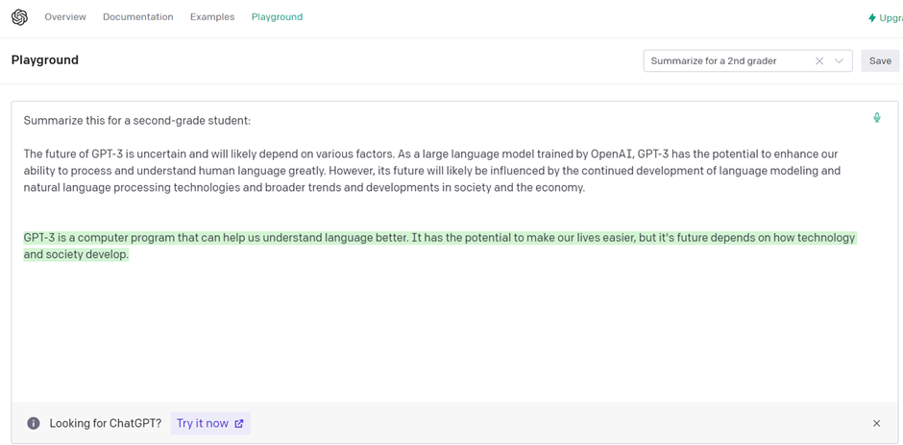This screenshot has height=445, width=903.
Task: Click the 'Playground' page heading
Action: point(45,59)
